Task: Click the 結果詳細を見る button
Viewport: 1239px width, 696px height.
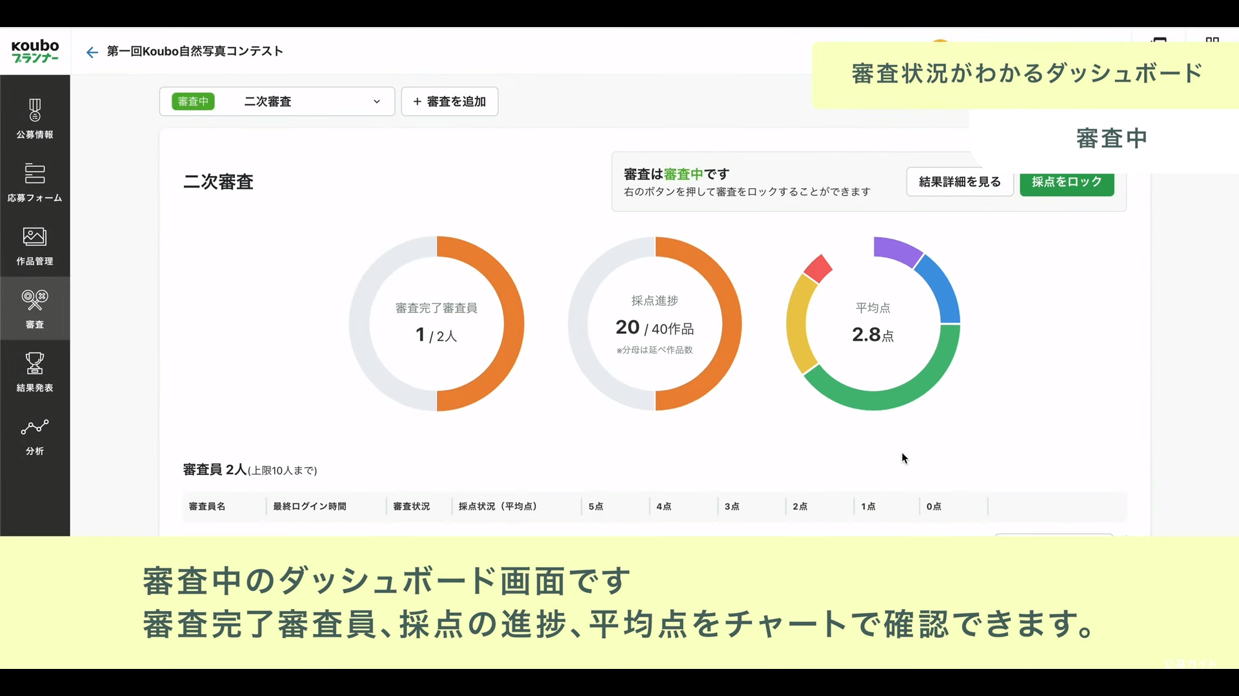Action: tap(960, 182)
